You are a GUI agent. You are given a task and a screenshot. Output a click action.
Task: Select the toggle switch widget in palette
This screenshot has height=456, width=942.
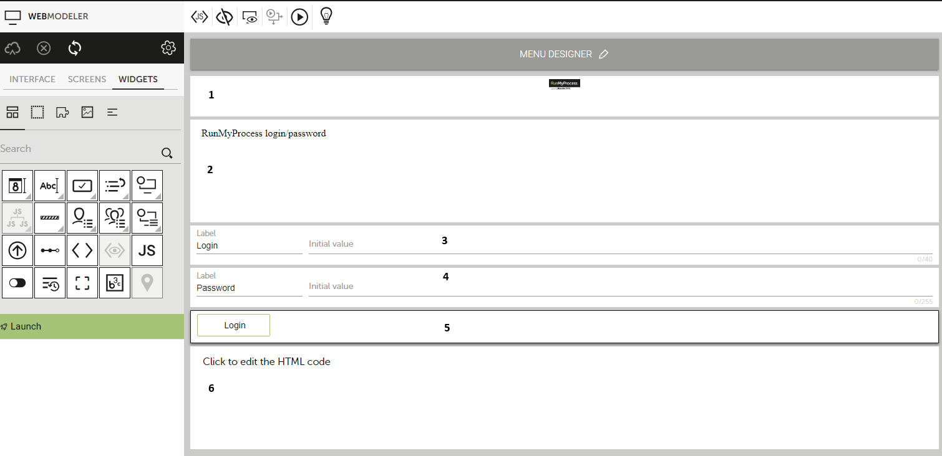click(17, 282)
